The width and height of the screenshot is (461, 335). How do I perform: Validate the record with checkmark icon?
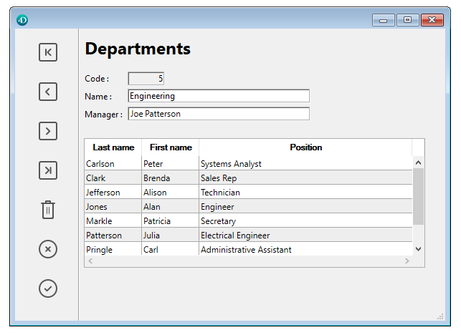click(47, 288)
